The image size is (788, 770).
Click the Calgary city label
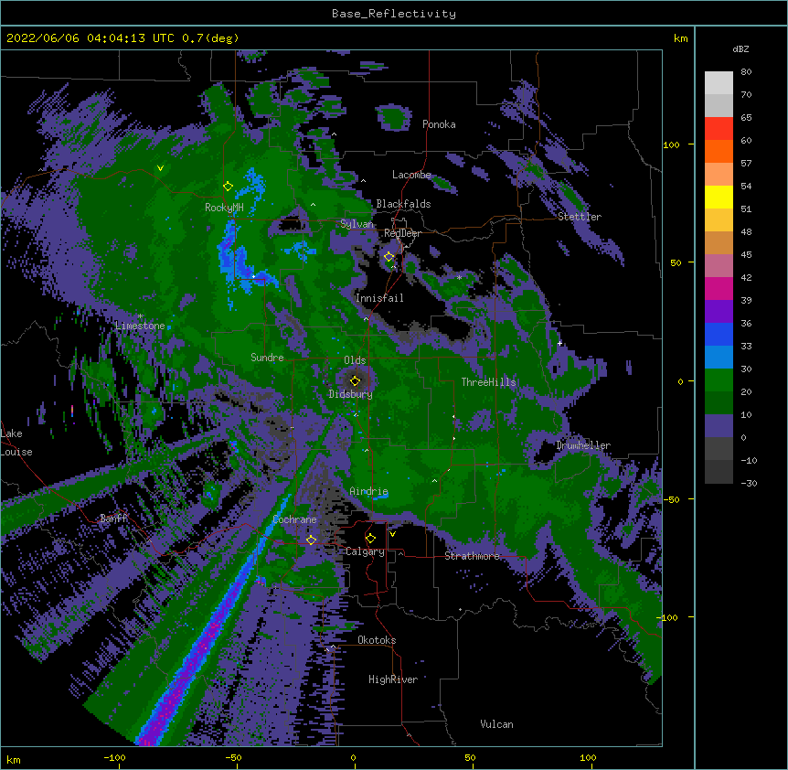coord(365,551)
